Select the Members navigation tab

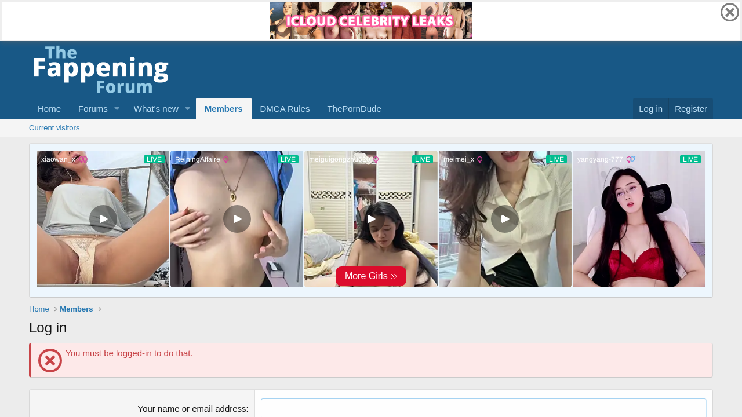pos(224,109)
